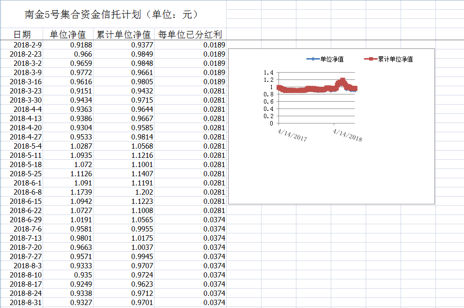Select cell with value 1.1008
This screenshot has width=464, height=308.
tap(124, 210)
